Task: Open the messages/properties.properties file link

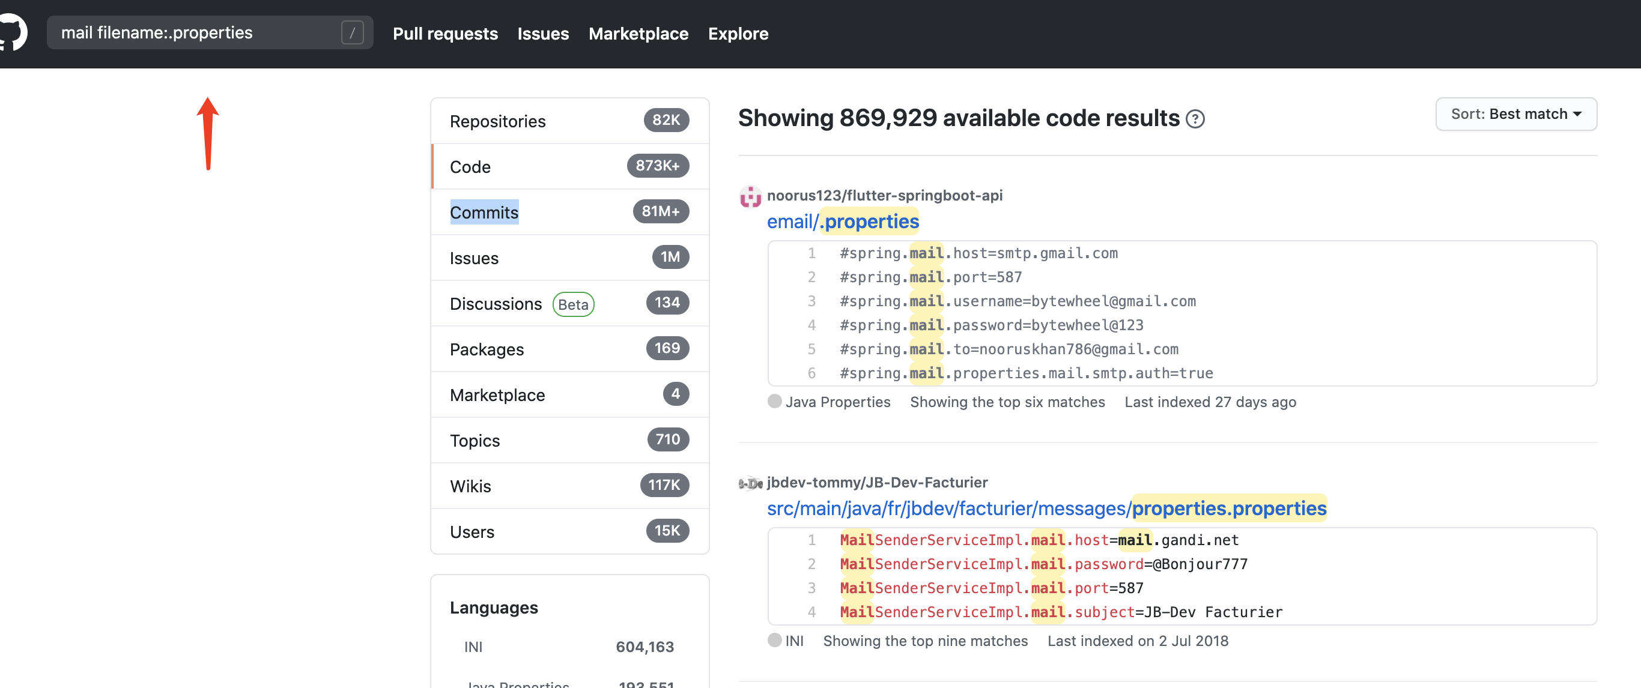Action: point(1046,508)
